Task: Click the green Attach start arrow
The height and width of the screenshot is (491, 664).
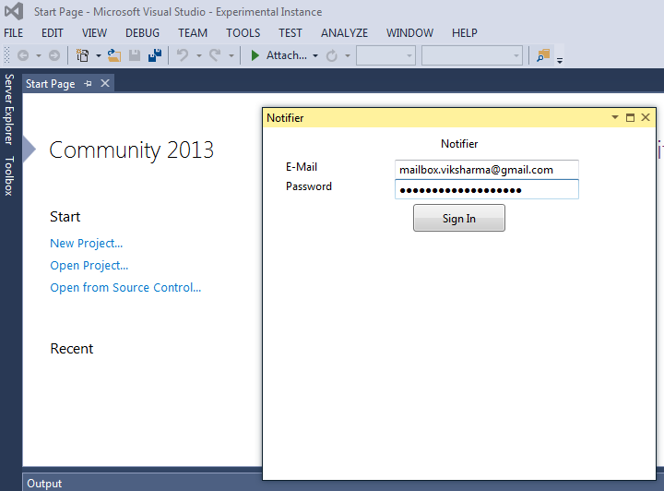Action: [255, 55]
